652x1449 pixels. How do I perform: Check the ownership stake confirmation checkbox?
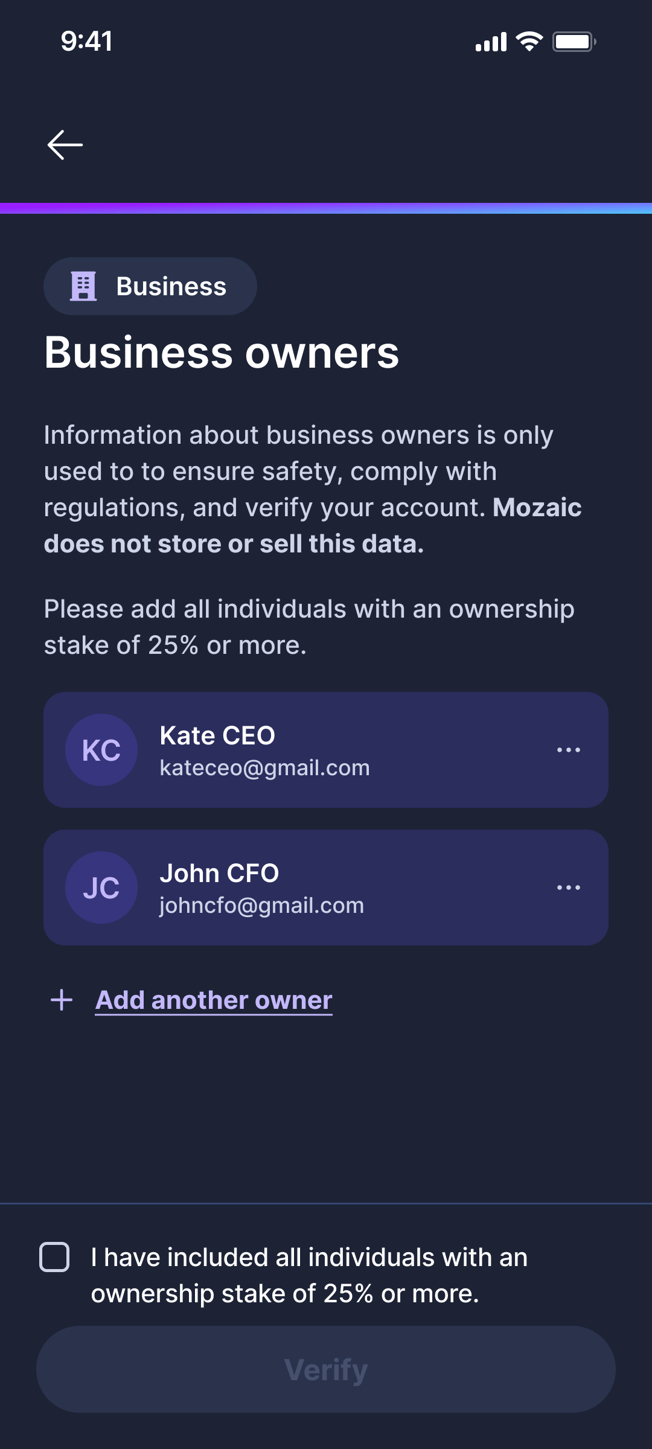(54, 1257)
